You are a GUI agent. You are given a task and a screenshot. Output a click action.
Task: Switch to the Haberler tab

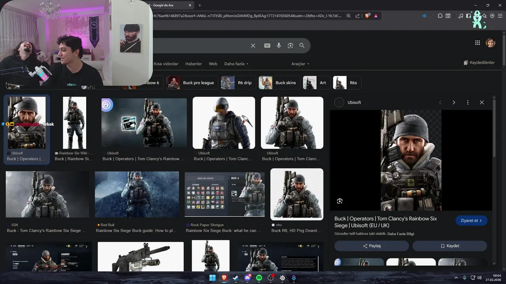point(194,64)
